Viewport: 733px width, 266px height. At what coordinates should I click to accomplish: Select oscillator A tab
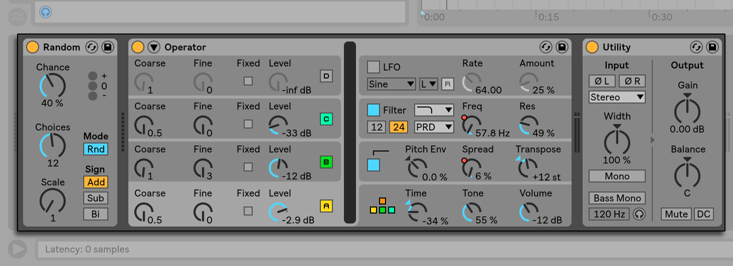tap(326, 205)
